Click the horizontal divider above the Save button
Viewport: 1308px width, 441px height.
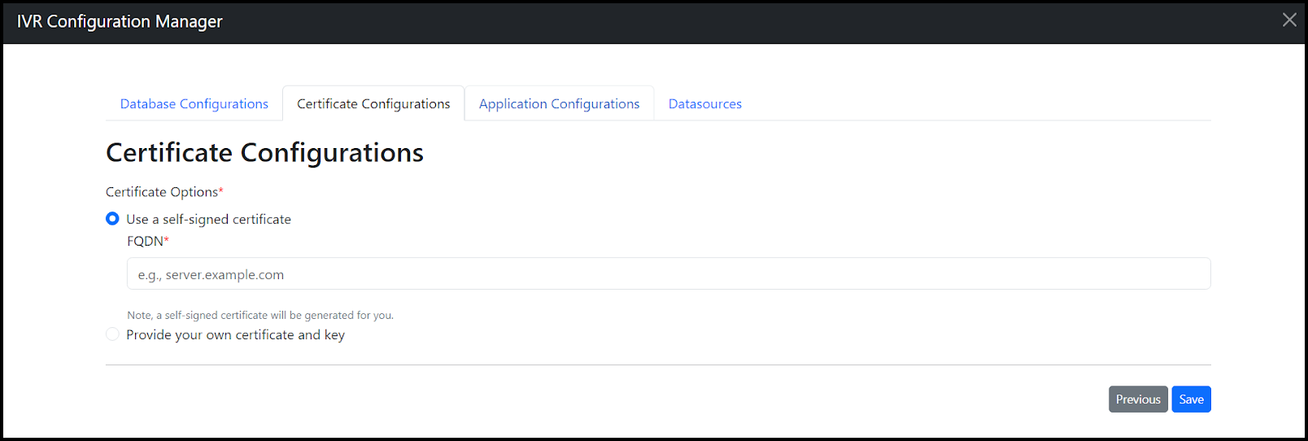coord(657,365)
